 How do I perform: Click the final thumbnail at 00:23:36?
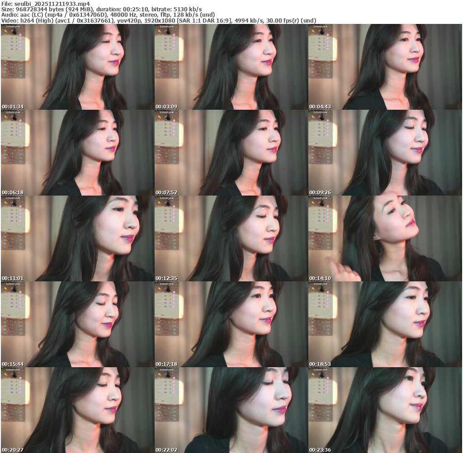[x=385, y=410]
